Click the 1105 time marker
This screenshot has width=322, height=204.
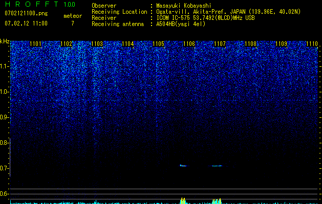[x=158, y=44]
